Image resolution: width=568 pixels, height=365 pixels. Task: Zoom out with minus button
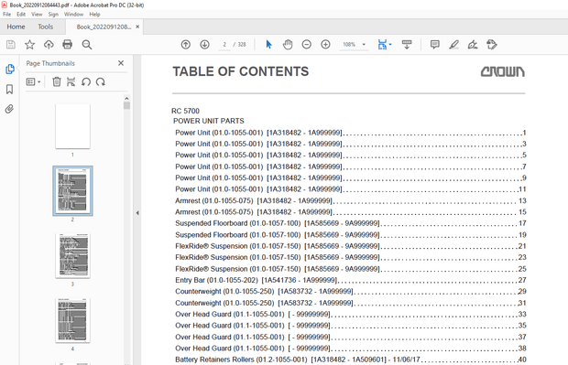[x=307, y=45]
